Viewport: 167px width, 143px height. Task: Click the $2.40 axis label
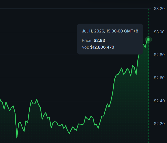159,101
